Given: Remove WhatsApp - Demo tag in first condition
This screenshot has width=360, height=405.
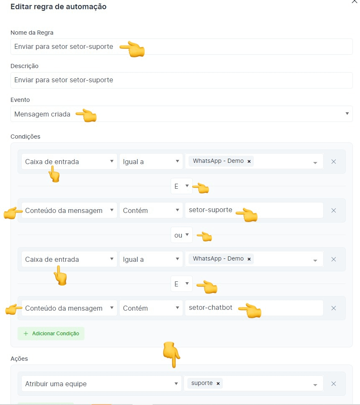Looking at the screenshot, I should coord(249,161).
